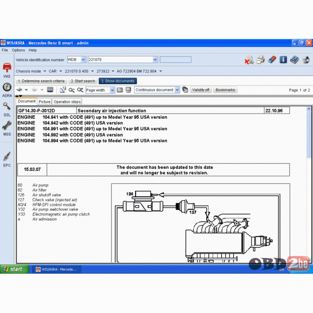Zoom out with the magnifier minus icon
This screenshot has height=313, width=313.
[71, 90]
